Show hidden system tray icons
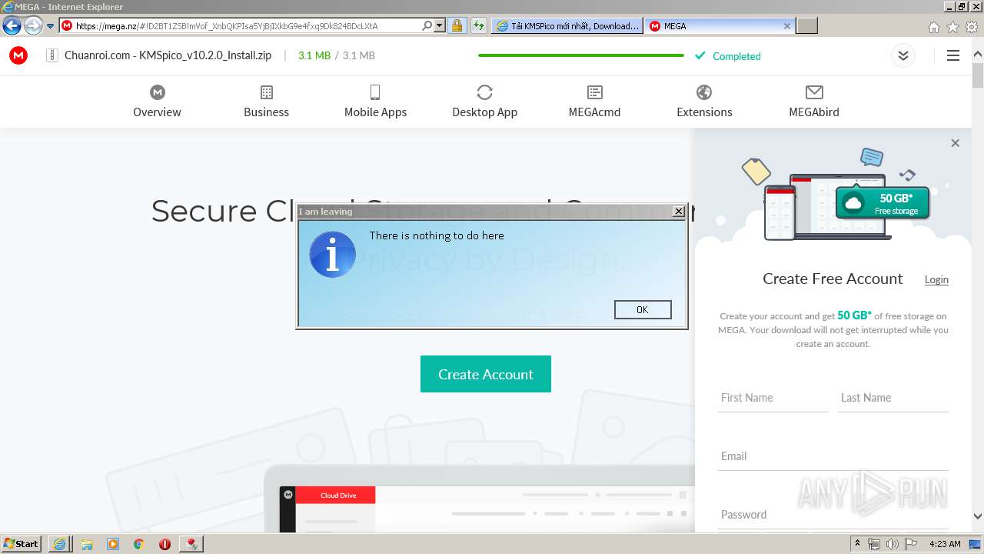984x554 pixels. click(856, 543)
